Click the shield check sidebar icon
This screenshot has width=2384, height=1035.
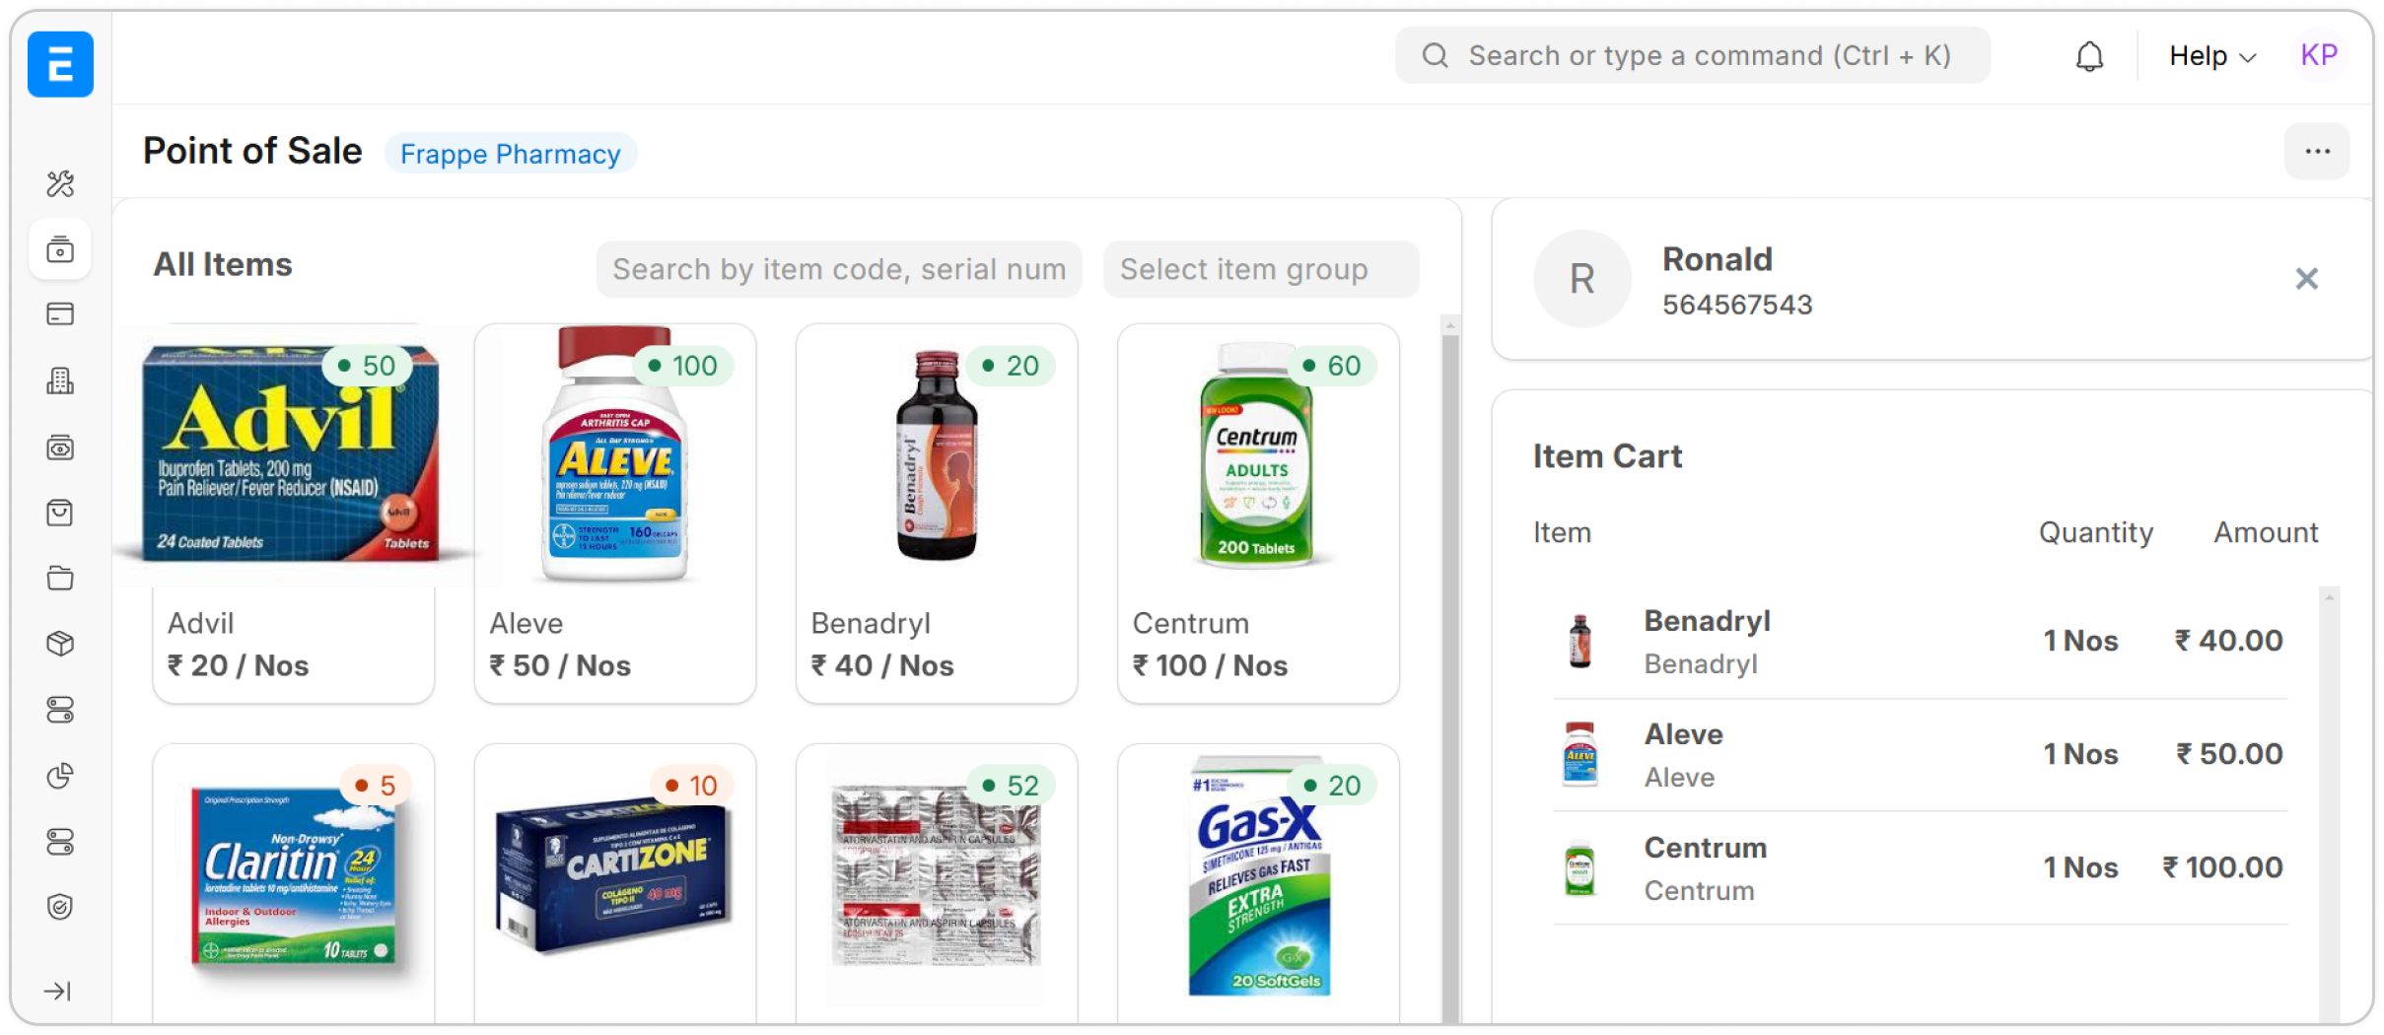coord(60,907)
